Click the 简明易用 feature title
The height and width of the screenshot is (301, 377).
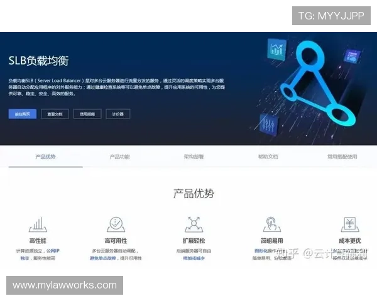click(272, 241)
